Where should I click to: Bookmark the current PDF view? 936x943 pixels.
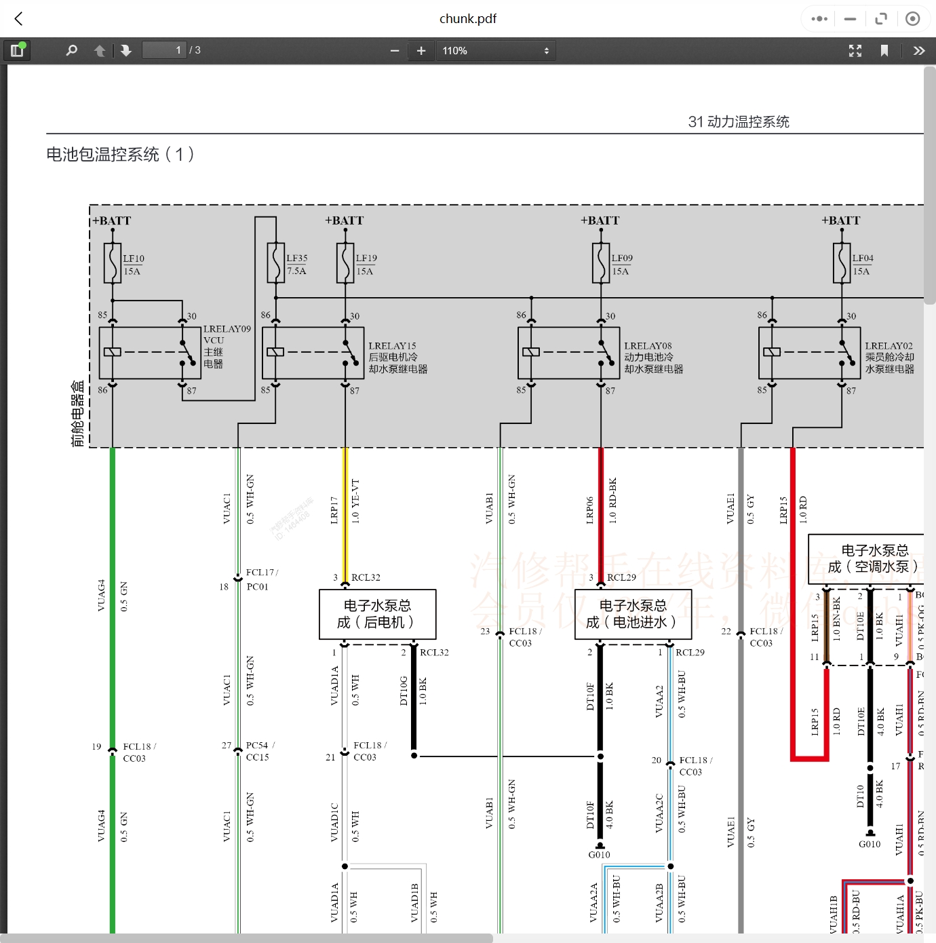pos(884,50)
